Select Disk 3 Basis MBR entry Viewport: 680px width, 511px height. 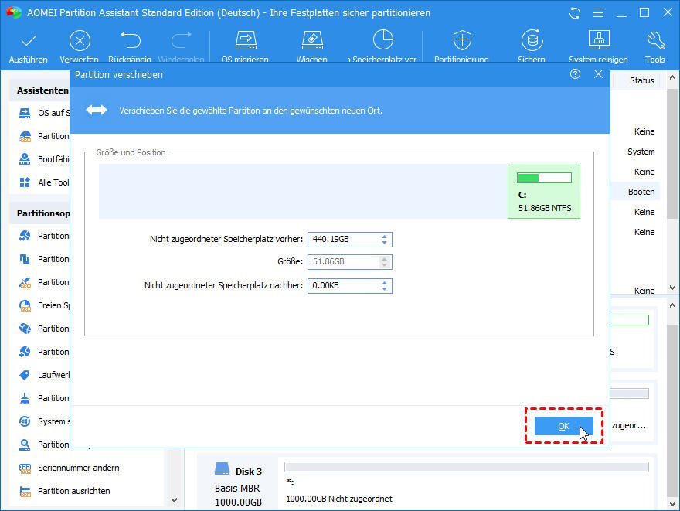239,485
